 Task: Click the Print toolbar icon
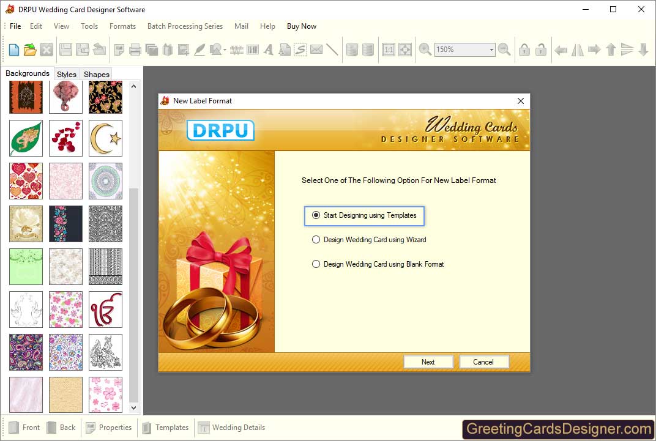click(135, 50)
